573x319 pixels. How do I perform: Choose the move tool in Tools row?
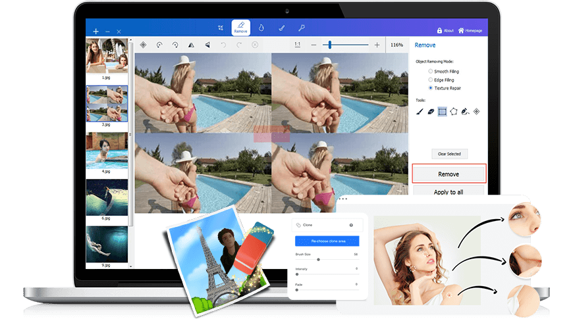coord(477,112)
